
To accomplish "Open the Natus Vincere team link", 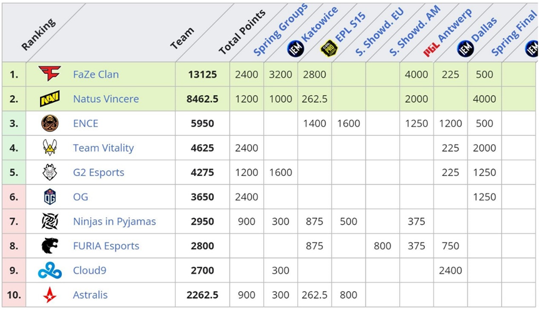I will tap(106, 98).
